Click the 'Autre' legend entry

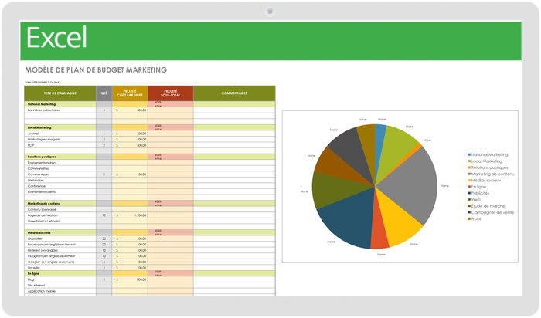click(x=475, y=219)
